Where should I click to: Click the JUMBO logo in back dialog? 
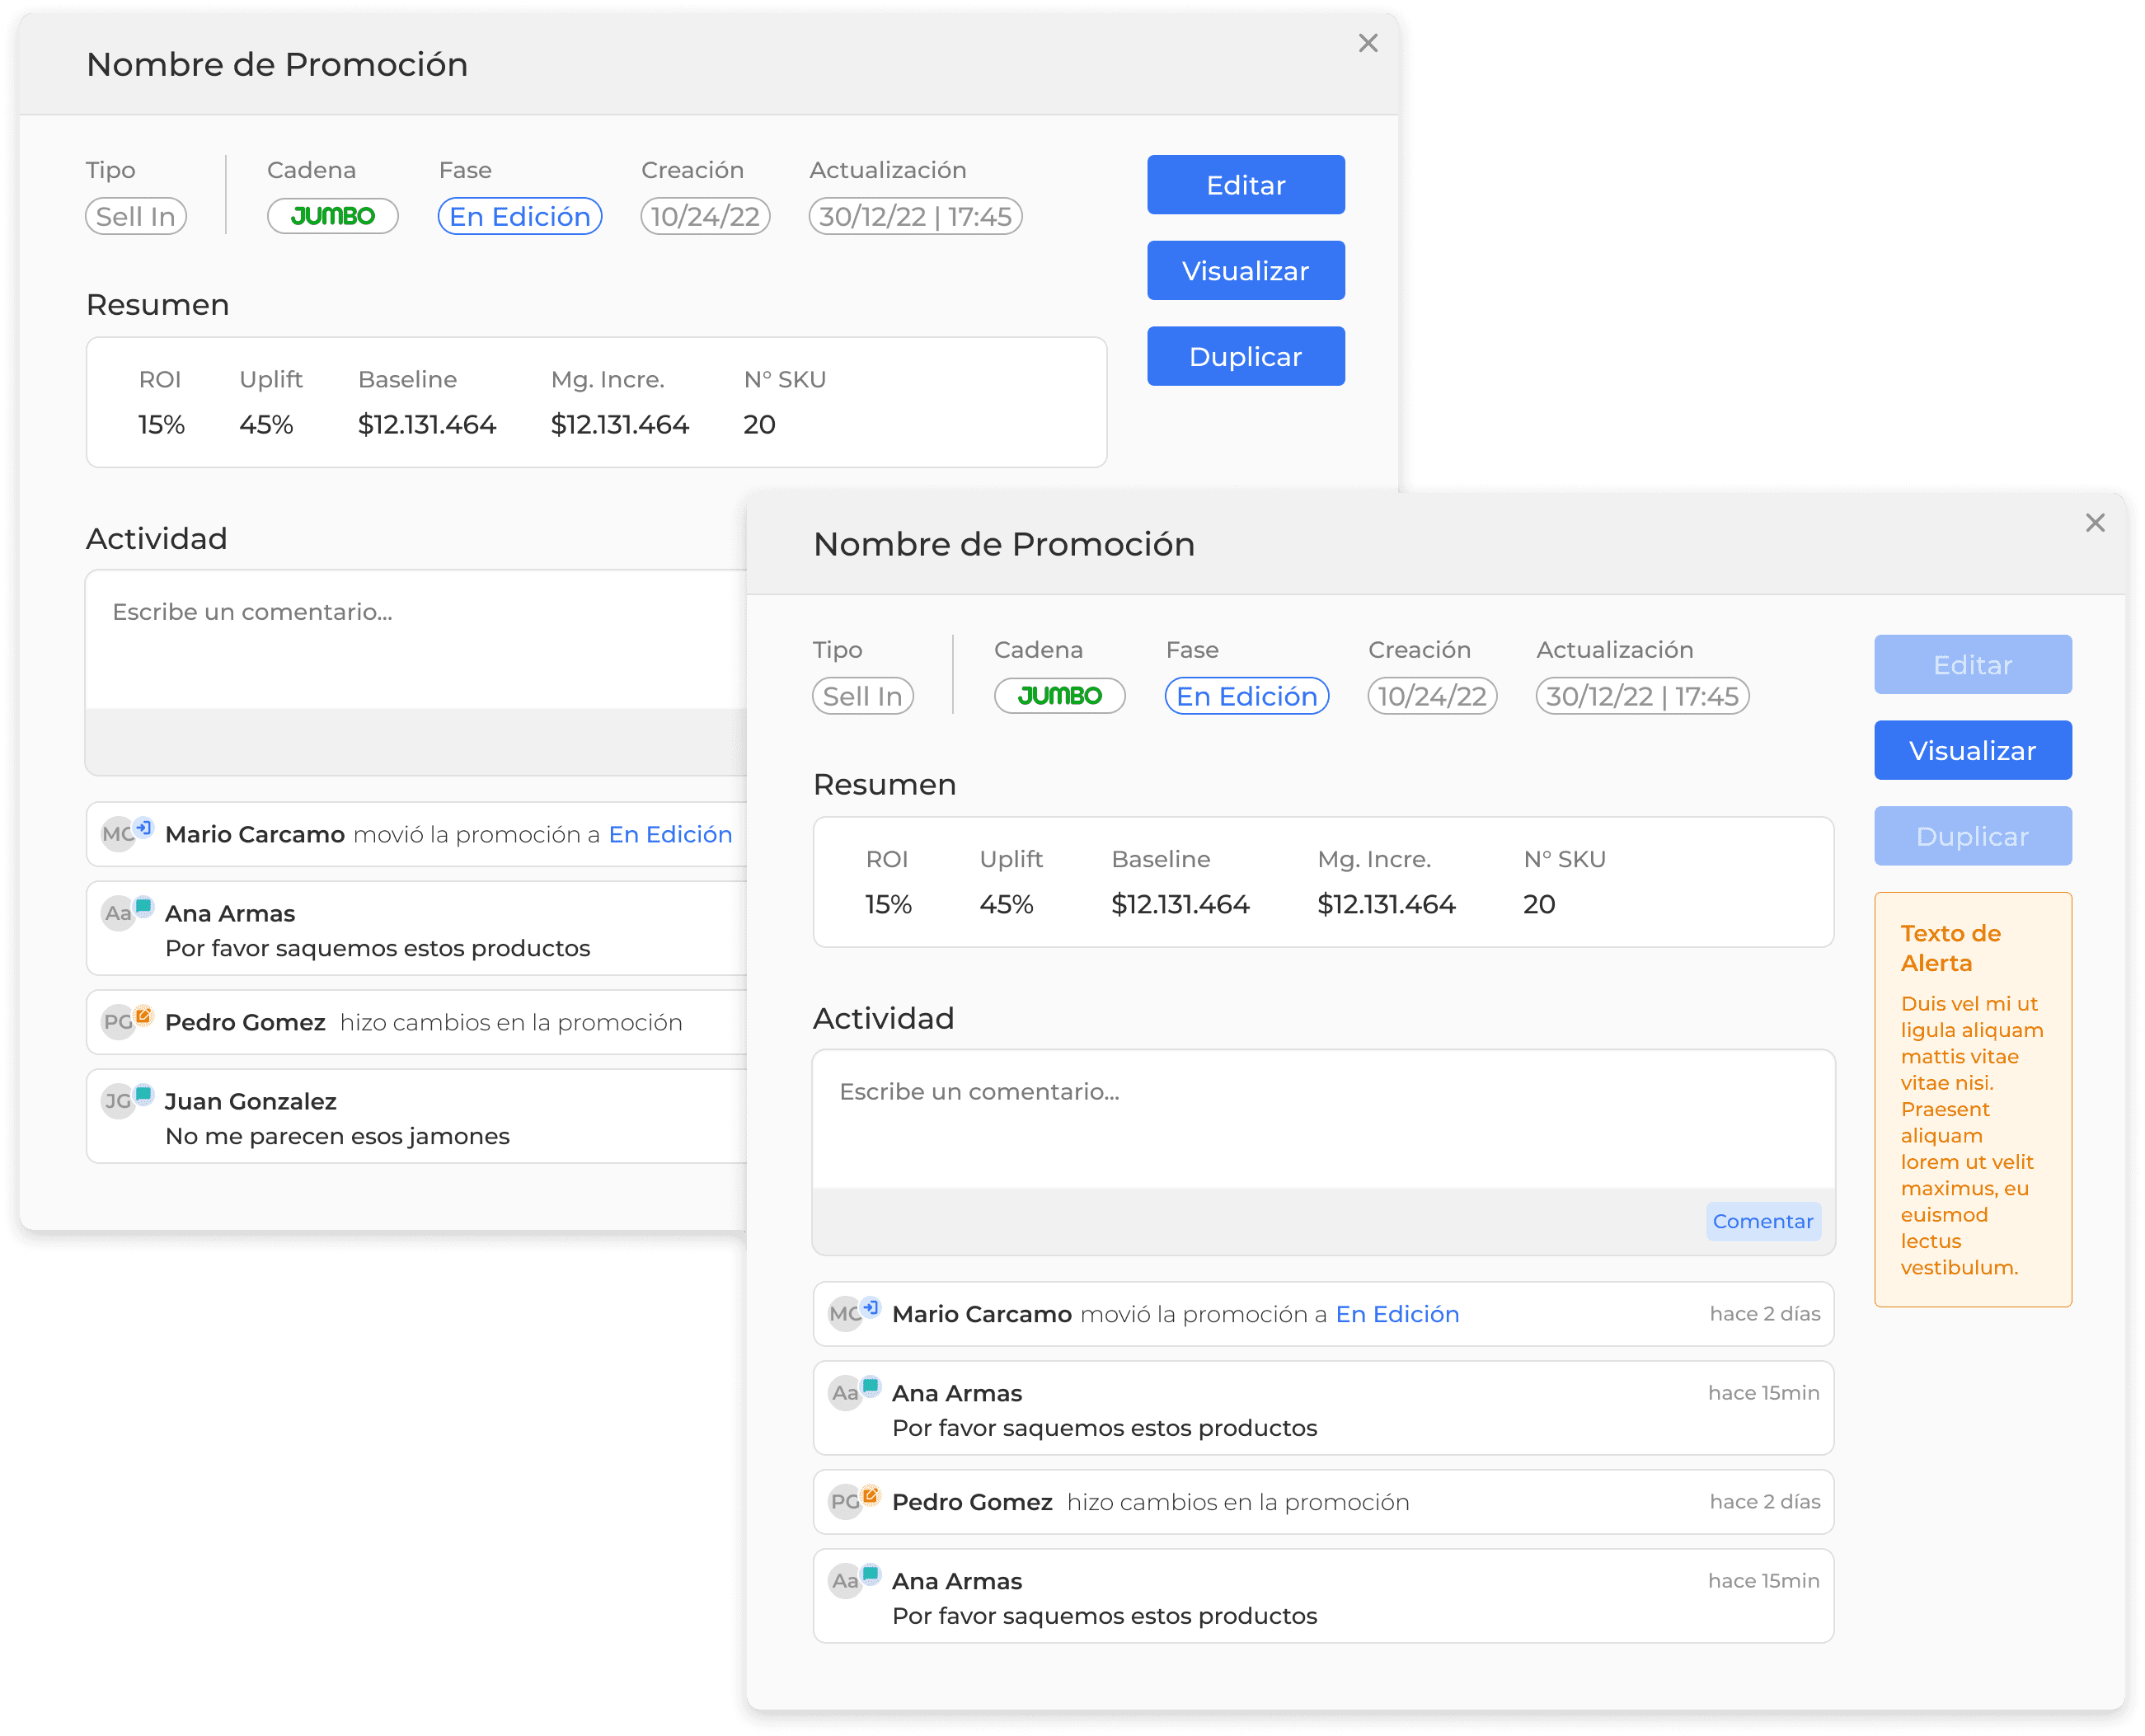[332, 216]
